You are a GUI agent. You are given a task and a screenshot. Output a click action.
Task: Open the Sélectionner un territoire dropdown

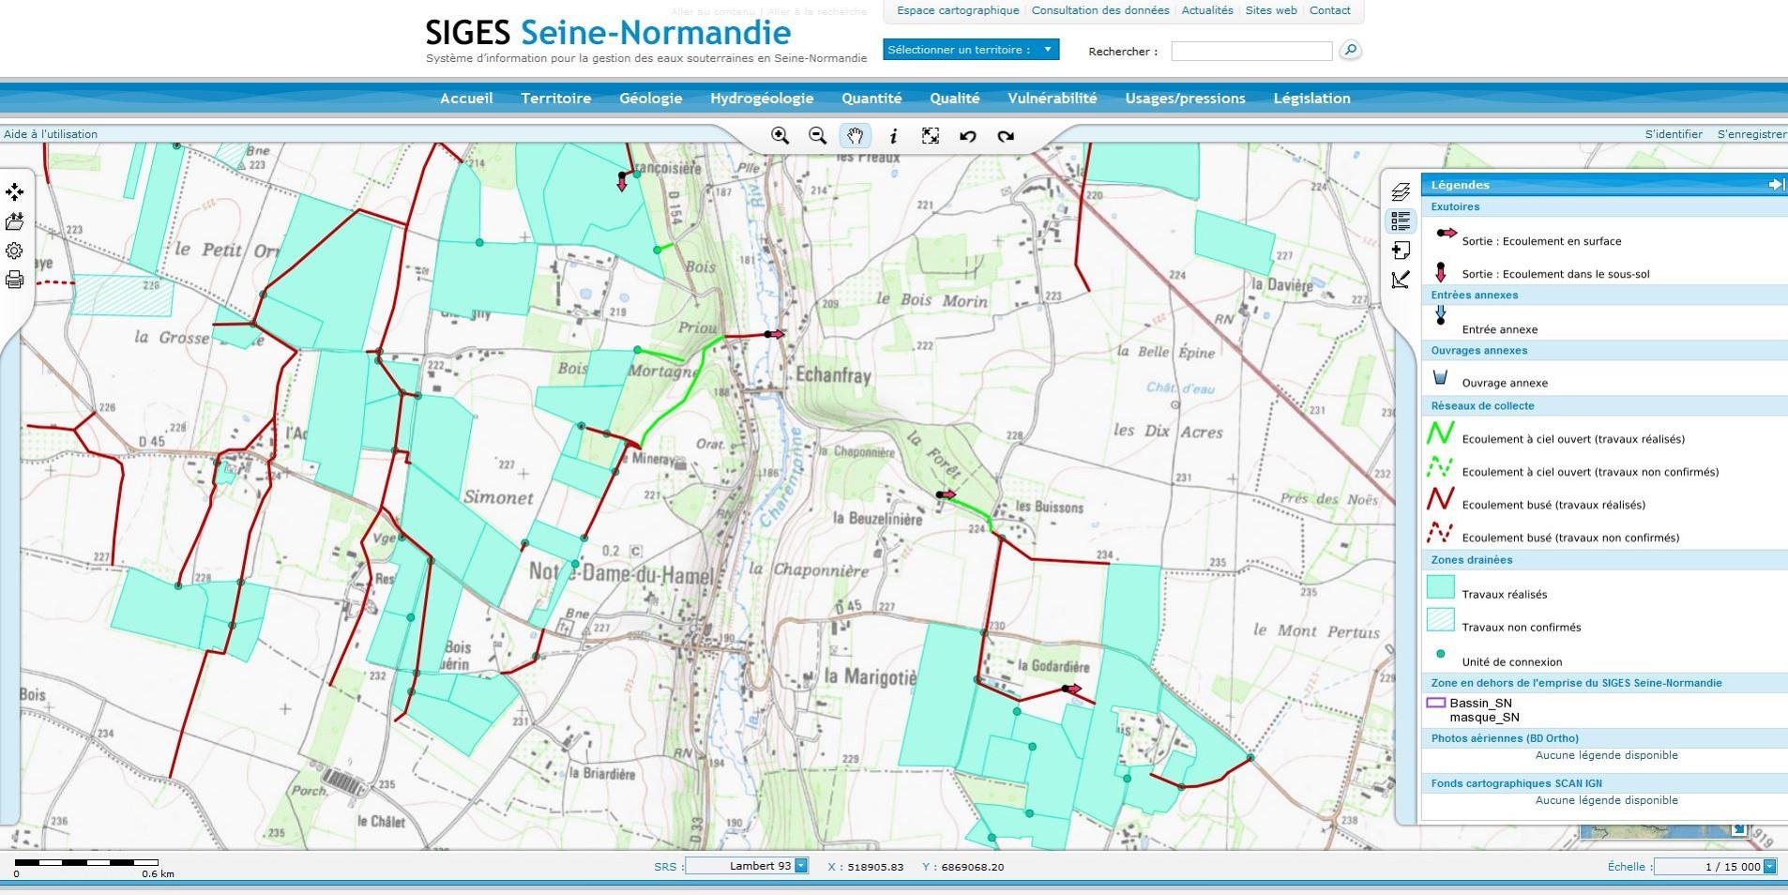tap(1048, 49)
